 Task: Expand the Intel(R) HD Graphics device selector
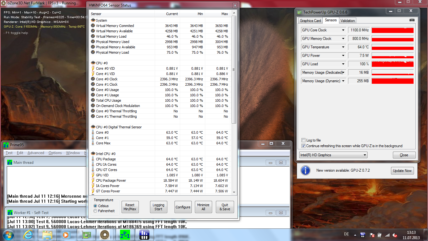333,155
